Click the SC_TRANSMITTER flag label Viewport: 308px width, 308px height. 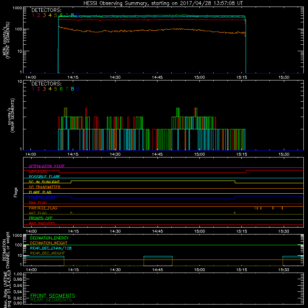point(44,187)
